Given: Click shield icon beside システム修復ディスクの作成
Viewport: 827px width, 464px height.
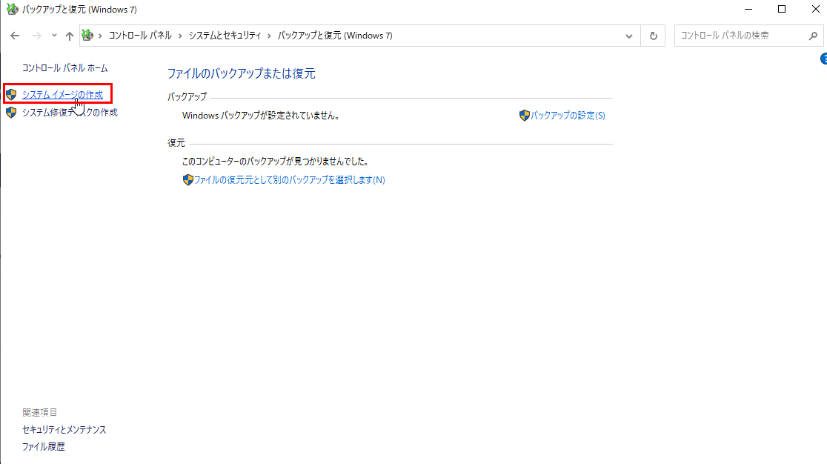Looking at the screenshot, I should pos(11,113).
